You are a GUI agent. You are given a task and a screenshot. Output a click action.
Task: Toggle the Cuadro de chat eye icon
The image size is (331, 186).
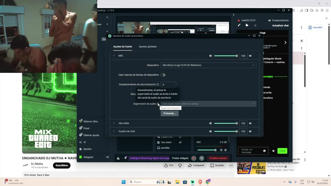coord(250,131)
